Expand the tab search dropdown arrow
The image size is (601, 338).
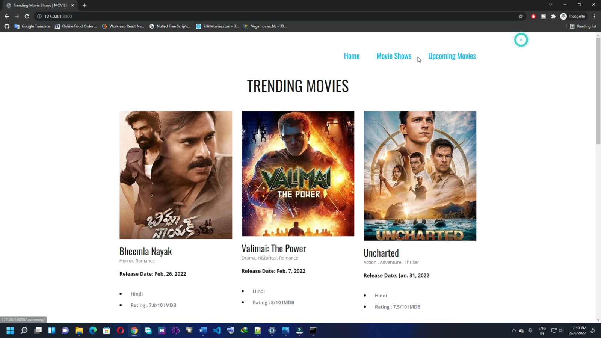coord(550,5)
